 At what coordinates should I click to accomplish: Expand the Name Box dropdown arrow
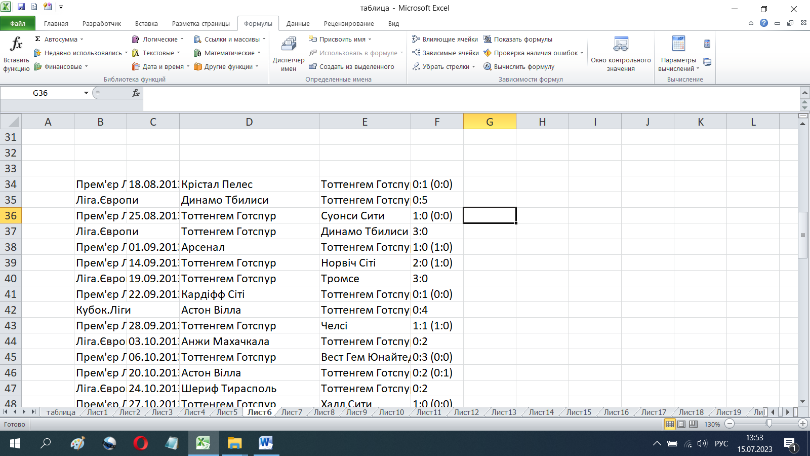point(86,93)
